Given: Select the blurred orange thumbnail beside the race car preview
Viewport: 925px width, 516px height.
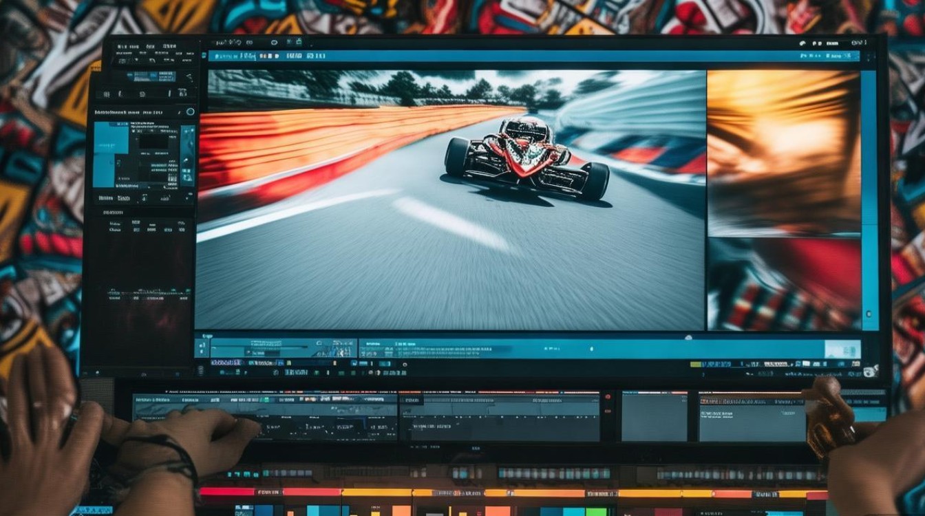Looking at the screenshot, I should tap(783, 153).
